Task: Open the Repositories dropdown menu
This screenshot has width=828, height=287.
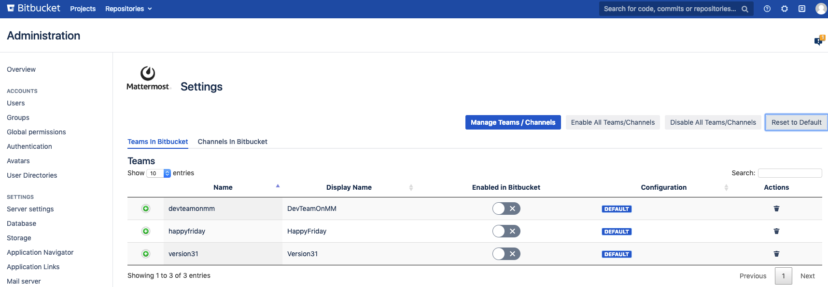Action: click(128, 9)
